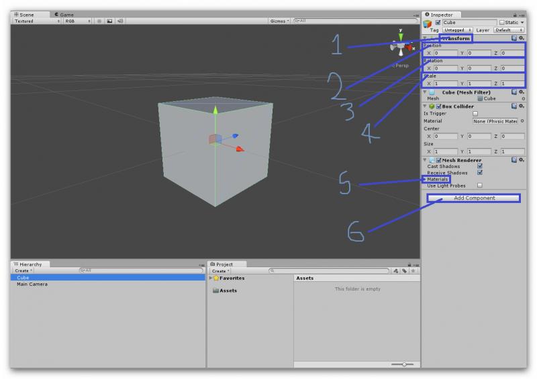Open Mesh Filter help book icon
Screen dimensions: 537x379
click(x=514, y=92)
